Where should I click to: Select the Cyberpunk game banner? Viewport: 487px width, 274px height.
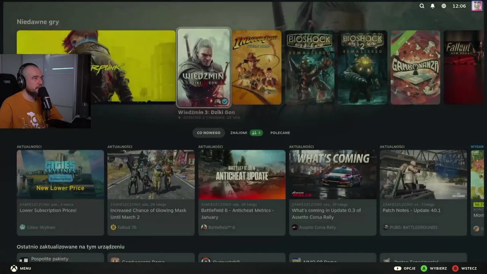(96, 67)
